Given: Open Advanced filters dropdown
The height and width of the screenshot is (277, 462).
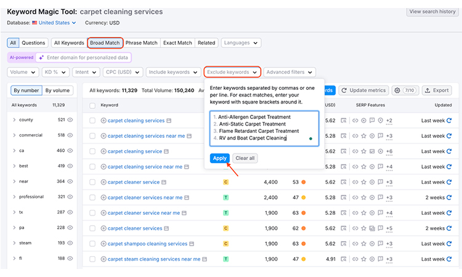Looking at the screenshot, I should [x=290, y=72].
